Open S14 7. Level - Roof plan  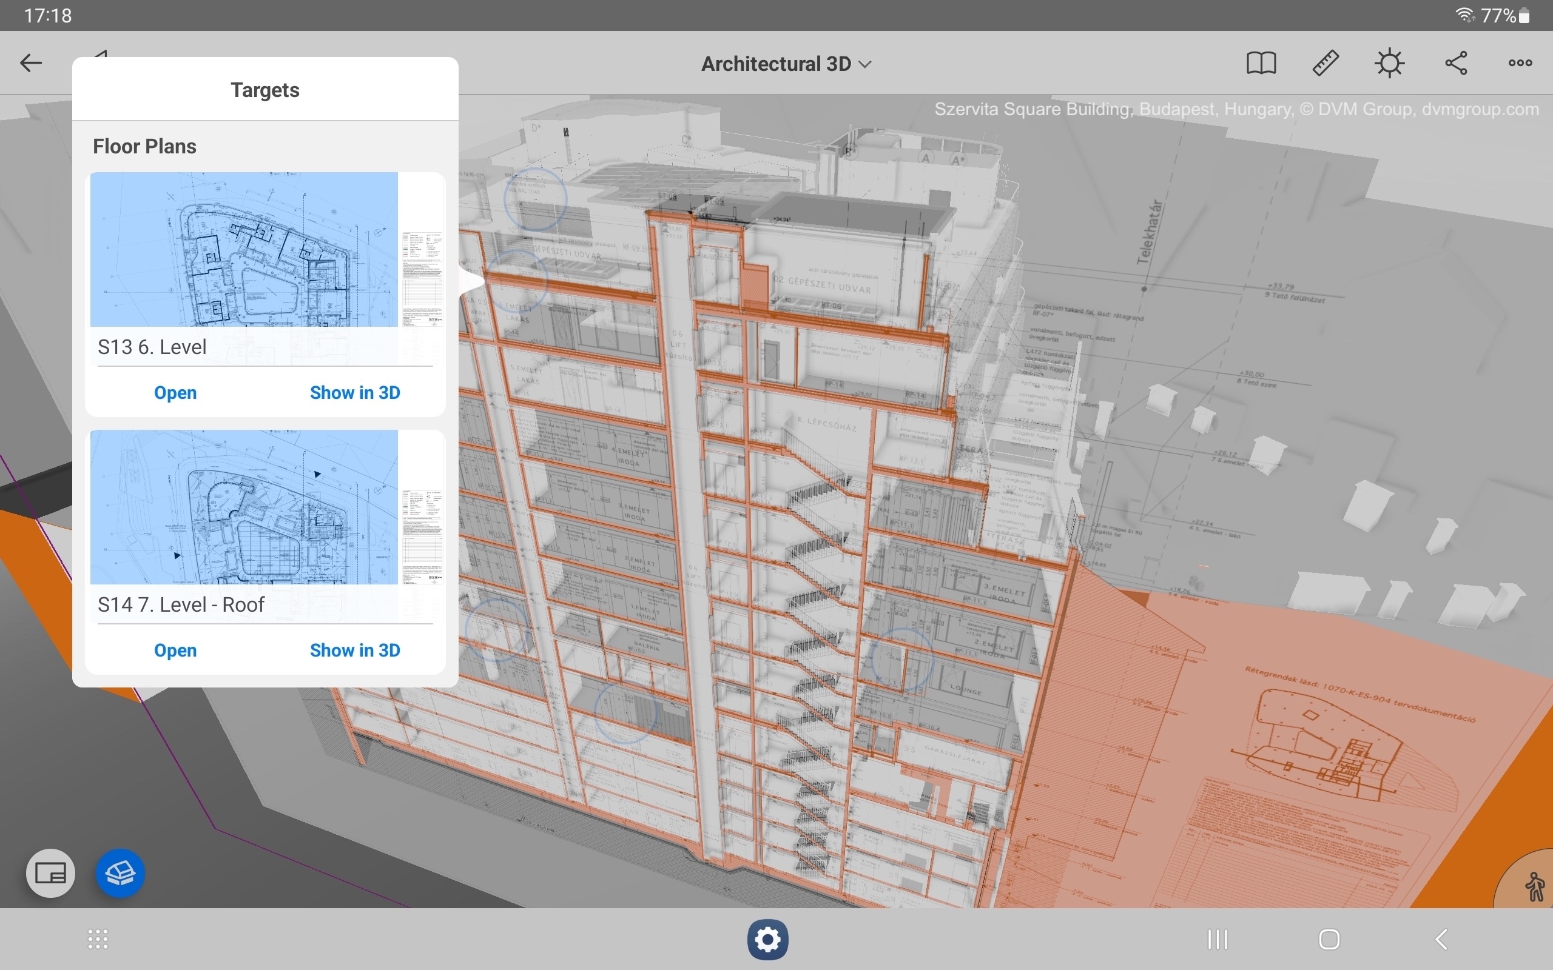pos(175,650)
